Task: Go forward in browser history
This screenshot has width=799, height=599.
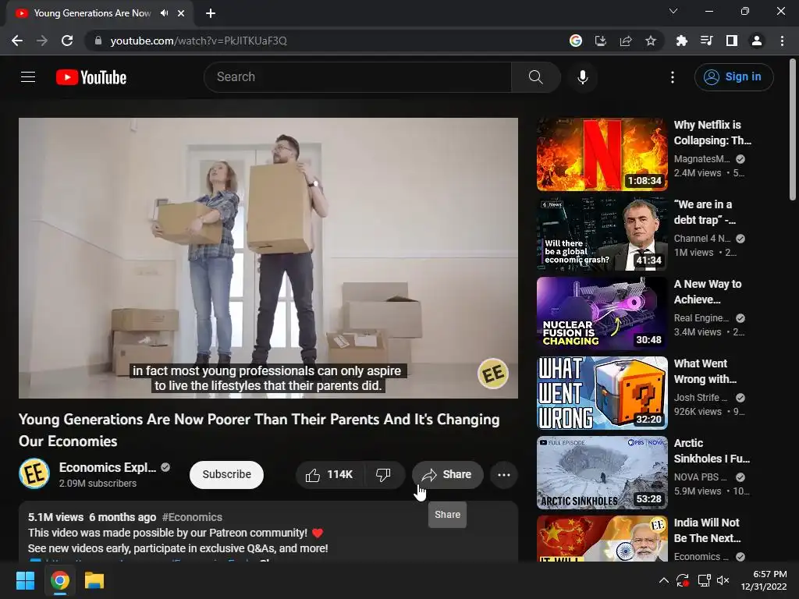Action: coord(42,41)
